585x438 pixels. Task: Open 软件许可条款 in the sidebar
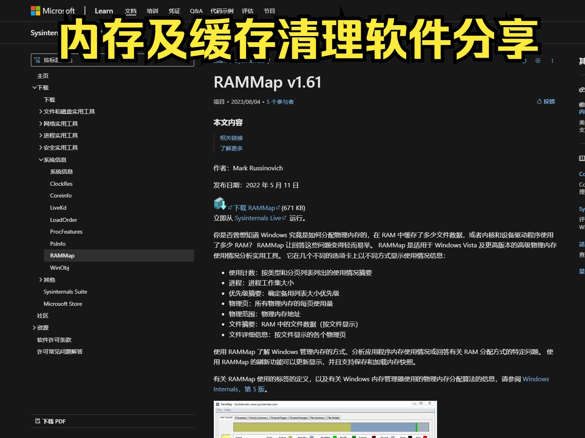[54, 340]
